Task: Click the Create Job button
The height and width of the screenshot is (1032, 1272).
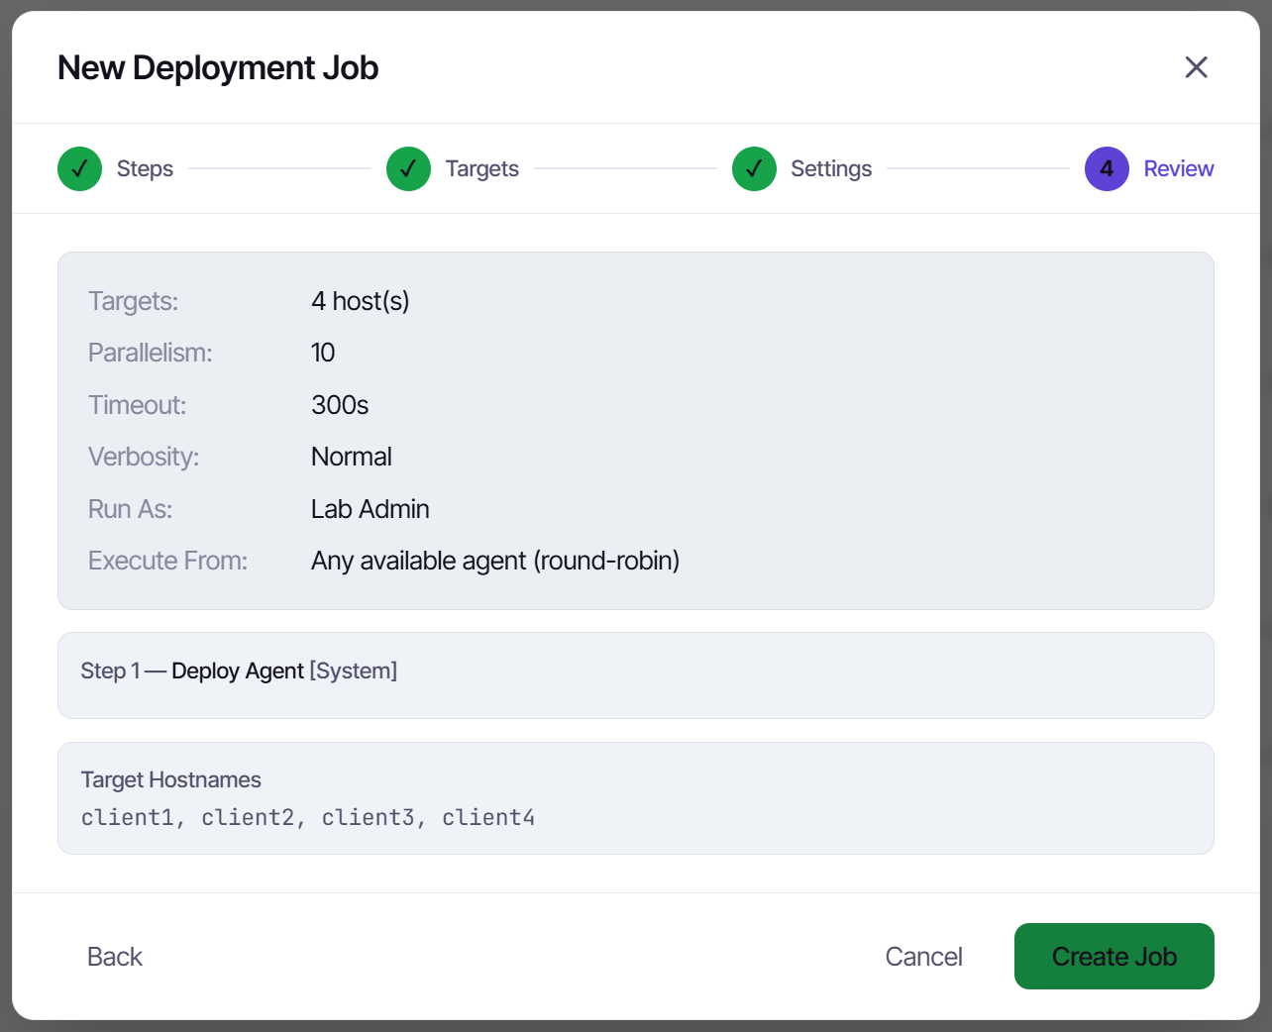Action: point(1113,956)
